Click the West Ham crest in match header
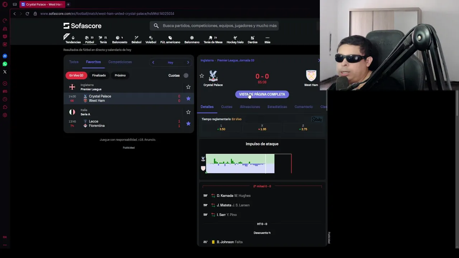The height and width of the screenshot is (258, 459). click(311, 76)
